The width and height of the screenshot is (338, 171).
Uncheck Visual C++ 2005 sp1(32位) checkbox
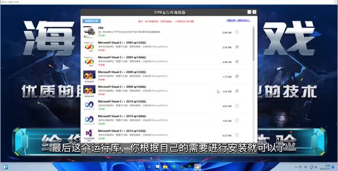[237, 47]
